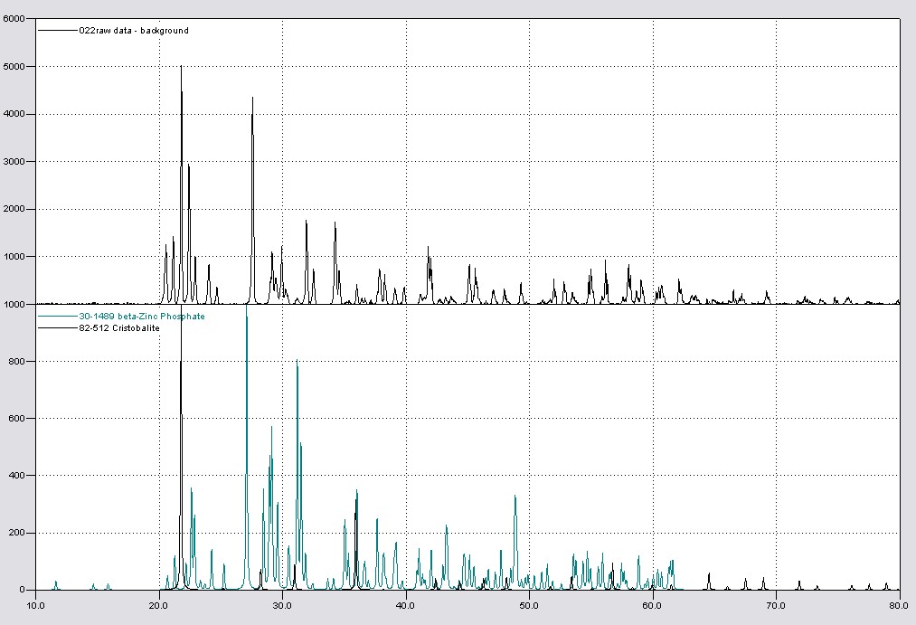The height and width of the screenshot is (625, 916).
Task: Click the 800 y-axis label in lower plot
Action: click(17, 362)
